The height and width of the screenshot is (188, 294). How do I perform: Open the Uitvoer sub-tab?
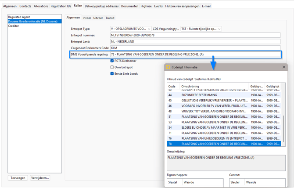[x=98, y=18]
